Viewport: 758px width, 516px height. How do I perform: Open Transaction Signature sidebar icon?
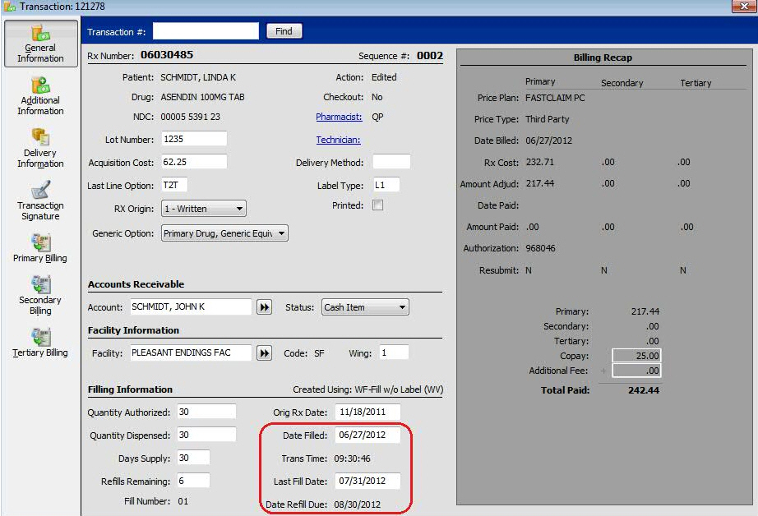tap(40, 190)
